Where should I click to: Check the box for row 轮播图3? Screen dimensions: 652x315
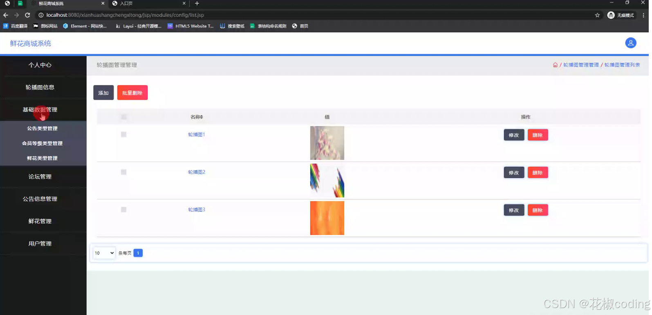tap(123, 210)
